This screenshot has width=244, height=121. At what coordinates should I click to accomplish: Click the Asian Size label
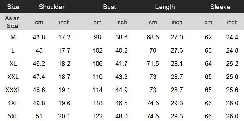coord(12,22)
